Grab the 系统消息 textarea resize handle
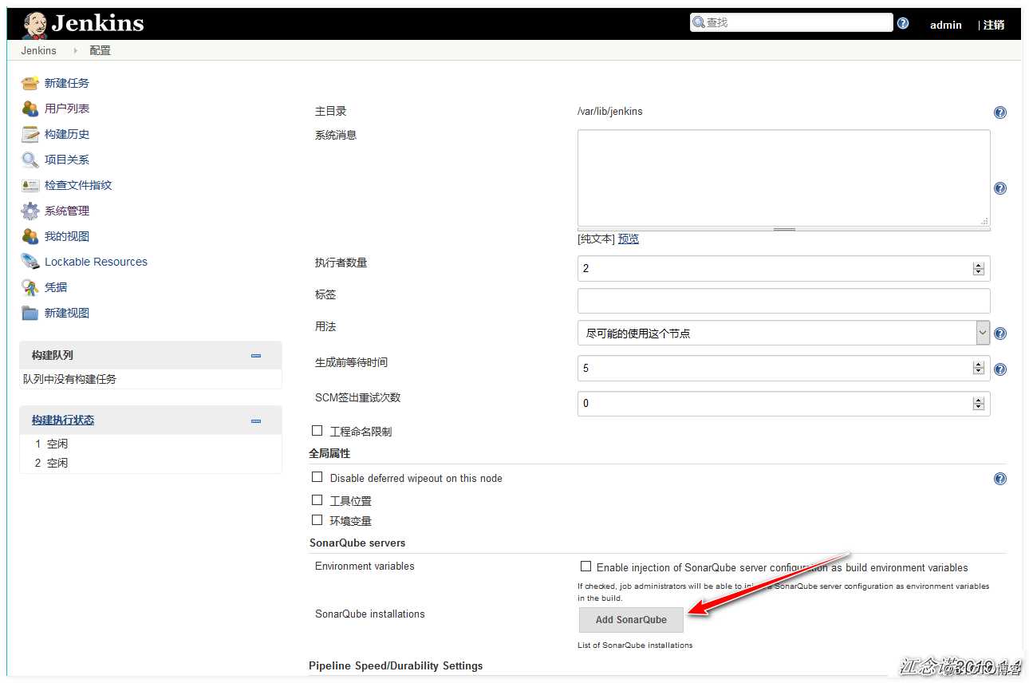Screen dimensions: 1029x683 [784, 229]
